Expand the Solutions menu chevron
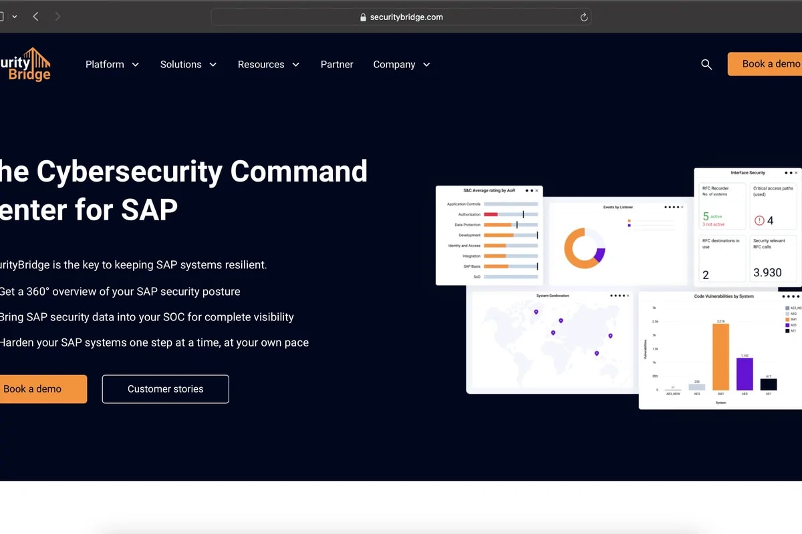Image resolution: width=802 pixels, height=534 pixels. [213, 65]
